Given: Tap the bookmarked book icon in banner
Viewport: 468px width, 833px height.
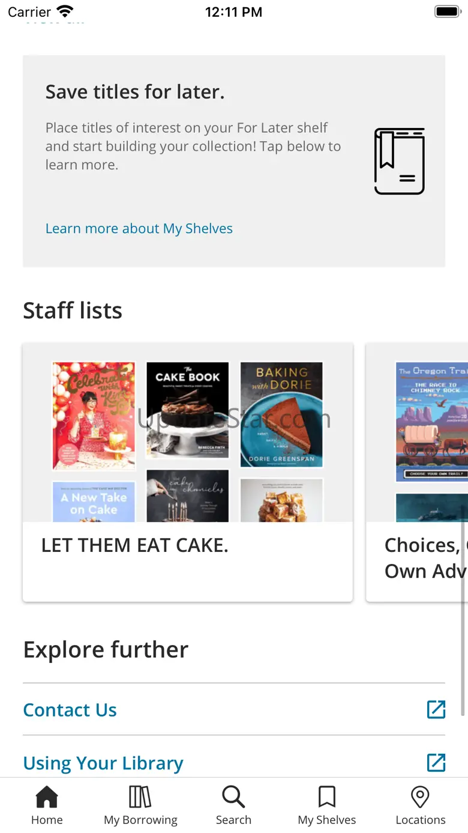Looking at the screenshot, I should [400, 161].
